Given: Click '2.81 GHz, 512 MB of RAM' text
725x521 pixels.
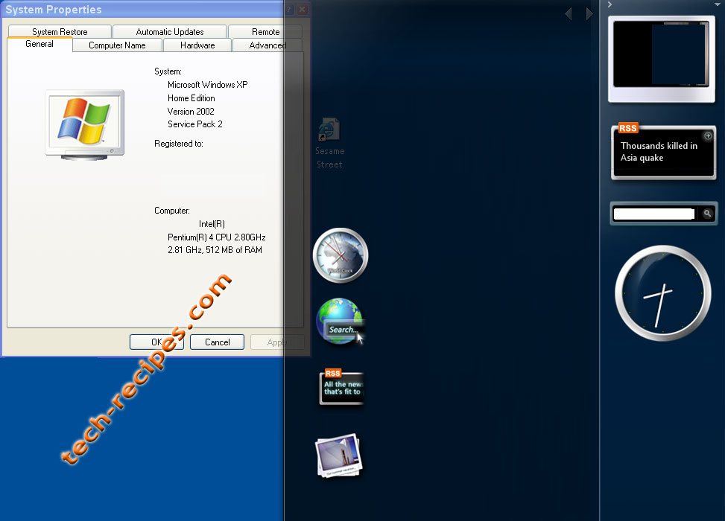Looking at the screenshot, I should (215, 250).
